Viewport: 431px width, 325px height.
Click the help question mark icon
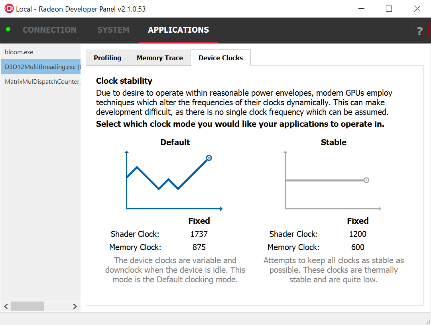point(419,31)
